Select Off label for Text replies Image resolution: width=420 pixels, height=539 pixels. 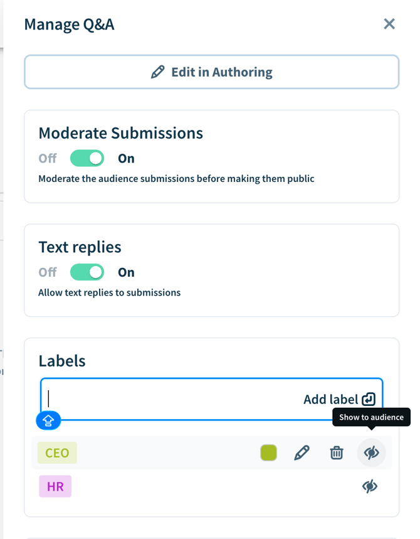(48, 272)
